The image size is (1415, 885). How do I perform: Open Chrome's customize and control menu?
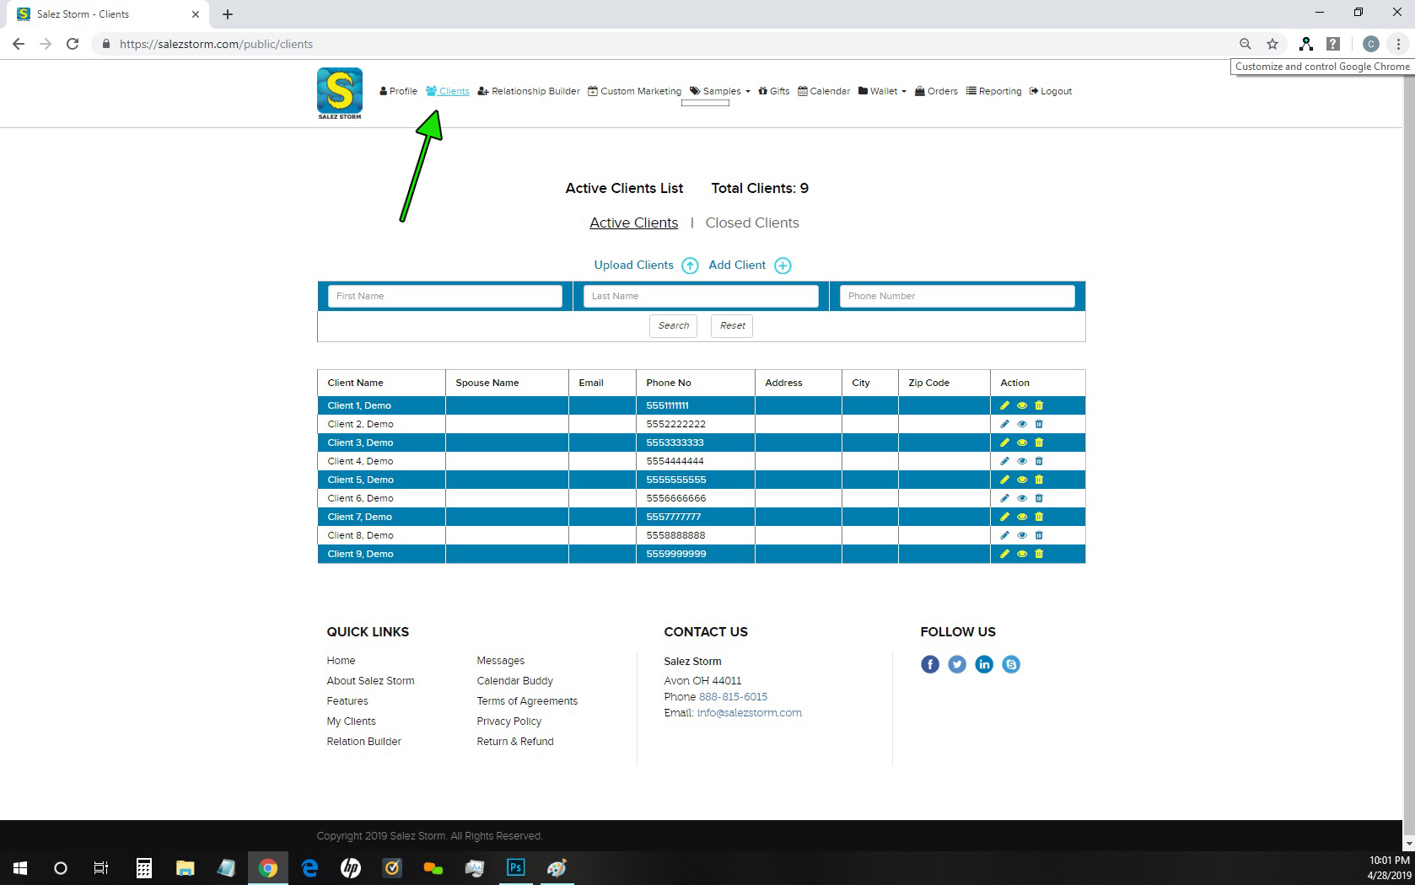point(1398,44)
